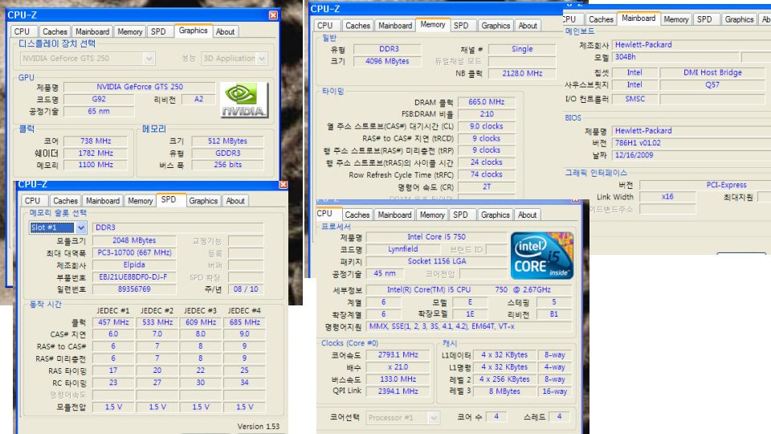Viewport: 771px width, 434px height.
Task: Open Caches tab in Mainboard window
Action: (x=601, y=19)
